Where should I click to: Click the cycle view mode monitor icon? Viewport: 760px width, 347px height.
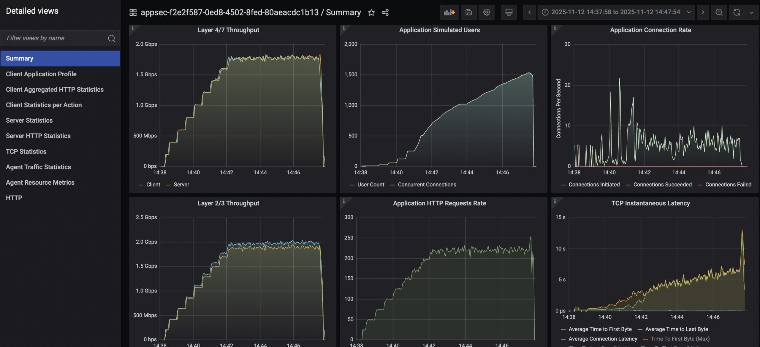[509, 12]
